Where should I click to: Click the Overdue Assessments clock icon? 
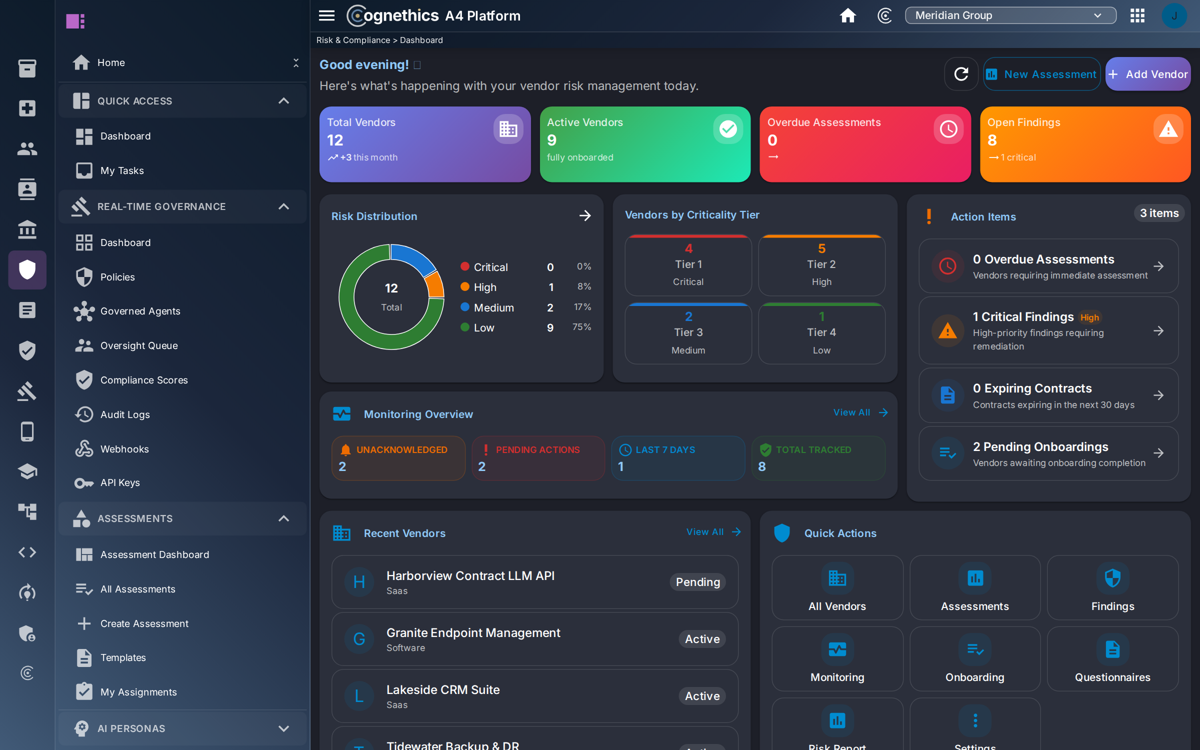[948, 129]
